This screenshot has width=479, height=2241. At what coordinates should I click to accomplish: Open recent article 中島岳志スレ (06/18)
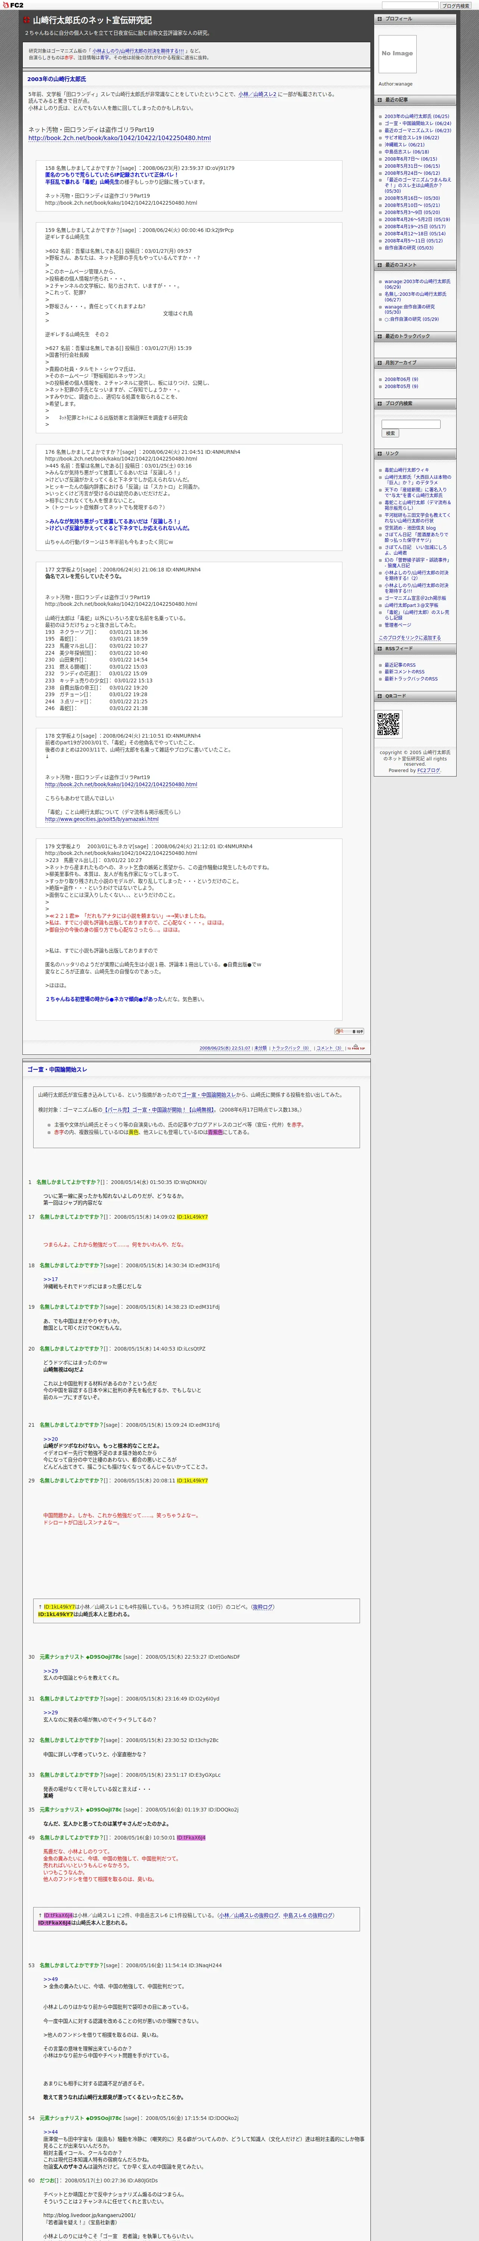pos(407,152)
